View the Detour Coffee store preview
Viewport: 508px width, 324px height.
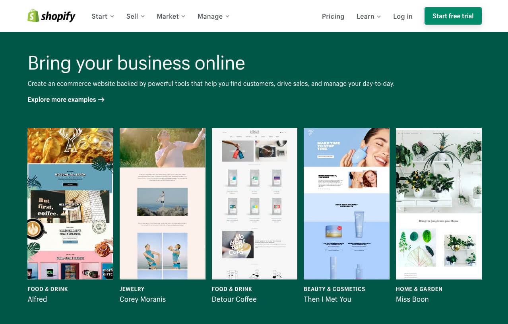coord(254,204)
